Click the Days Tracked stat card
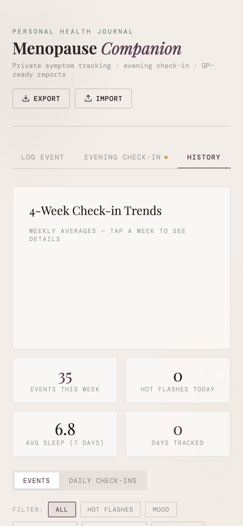This screenshot has width=243, height=526. pos(178,433)
